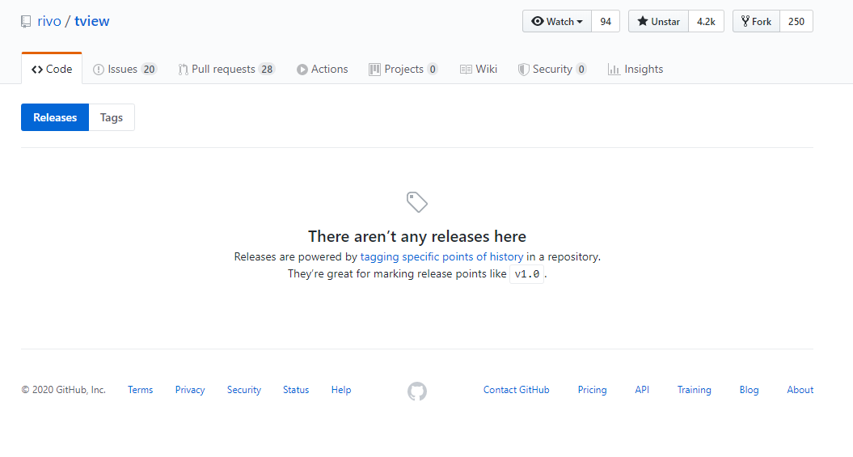Open the Help footer link
Viewport: 853px width, 457px height.
pos(341,390)
